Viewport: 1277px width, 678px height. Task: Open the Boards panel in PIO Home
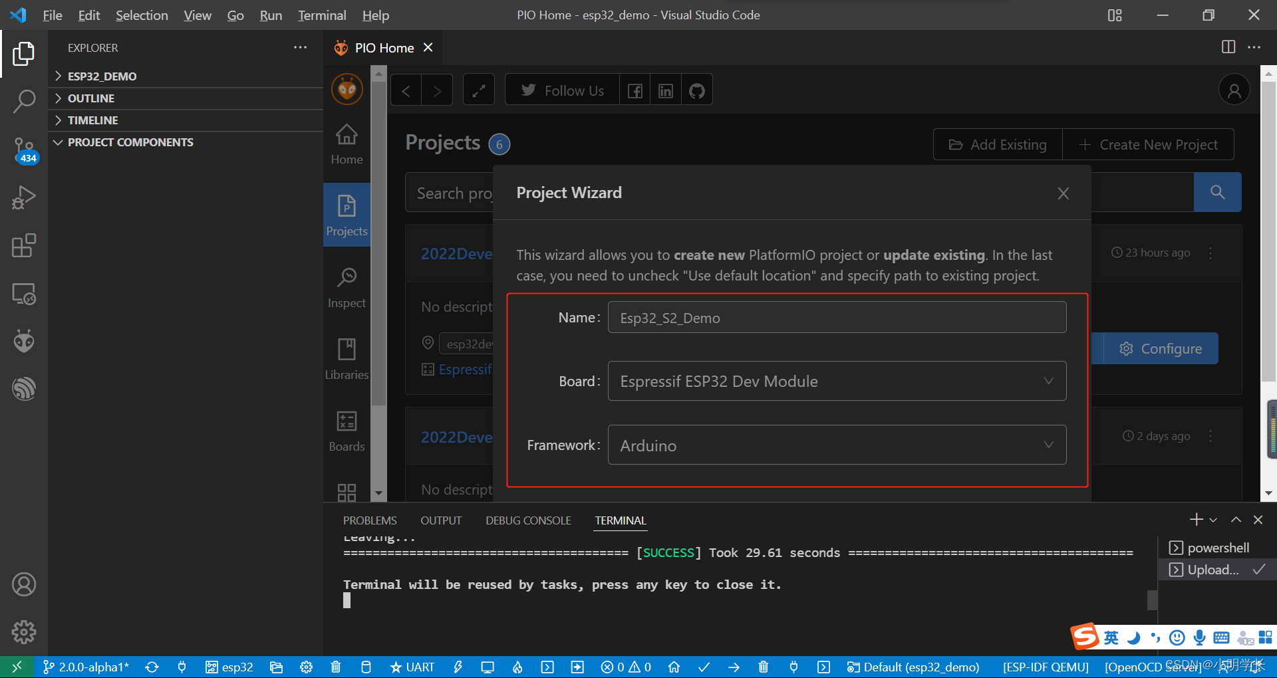347,430
